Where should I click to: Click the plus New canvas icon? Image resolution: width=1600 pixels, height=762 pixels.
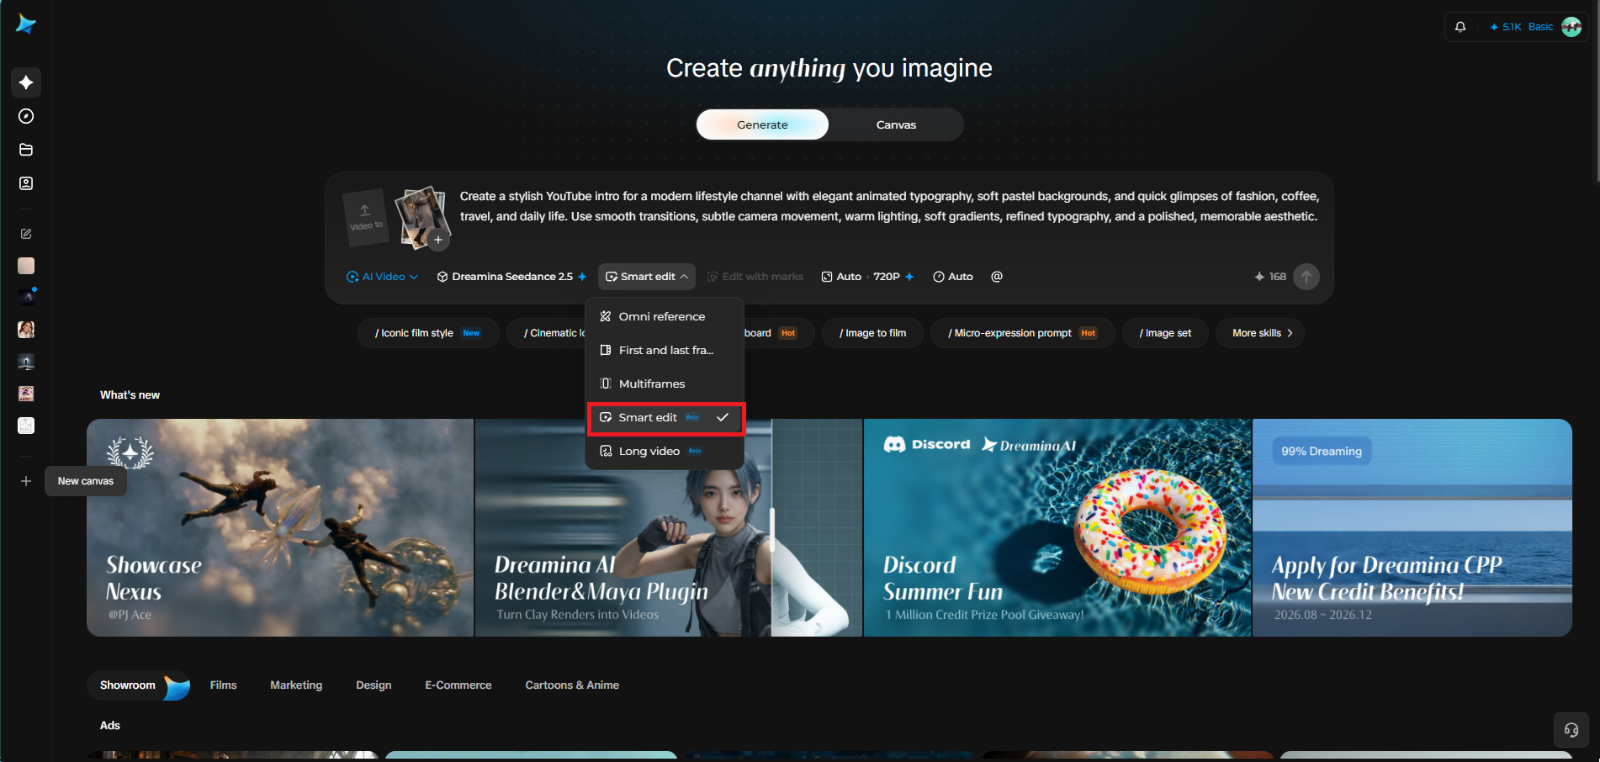click(x=26, y=481)
